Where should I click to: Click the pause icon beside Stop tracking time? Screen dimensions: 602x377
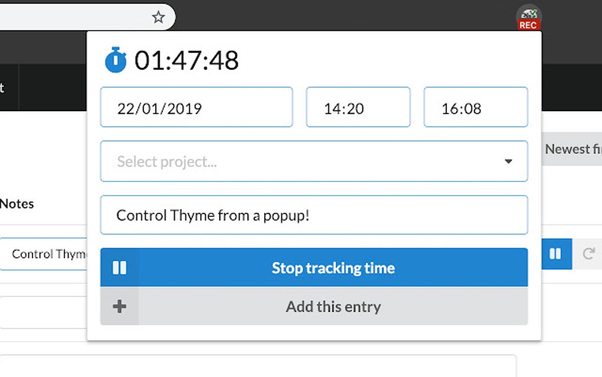point(119,268)
